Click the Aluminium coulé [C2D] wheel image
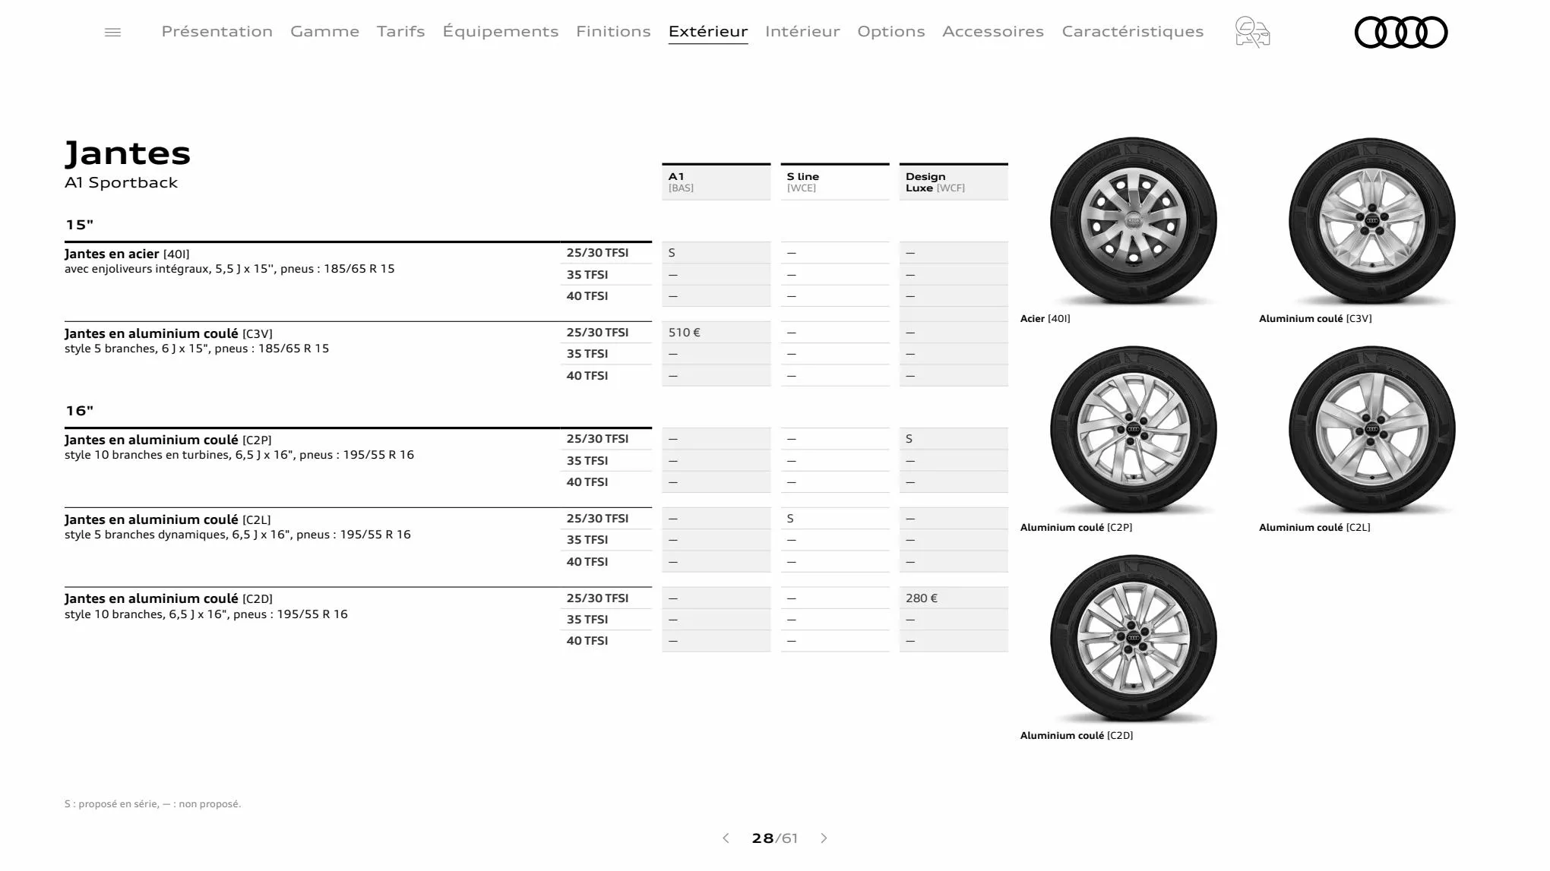The image size is (1550, 871). click(x=1133, y=639)
